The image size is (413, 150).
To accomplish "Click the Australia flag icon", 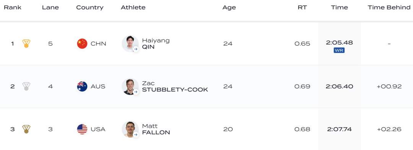I will 82,86.
